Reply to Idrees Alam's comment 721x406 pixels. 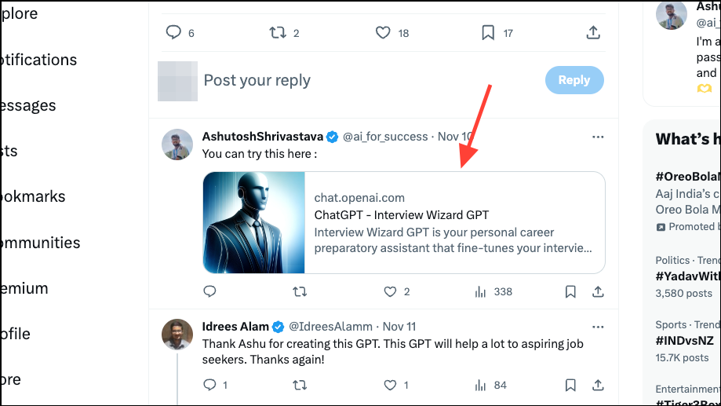(x=209, y=385)
